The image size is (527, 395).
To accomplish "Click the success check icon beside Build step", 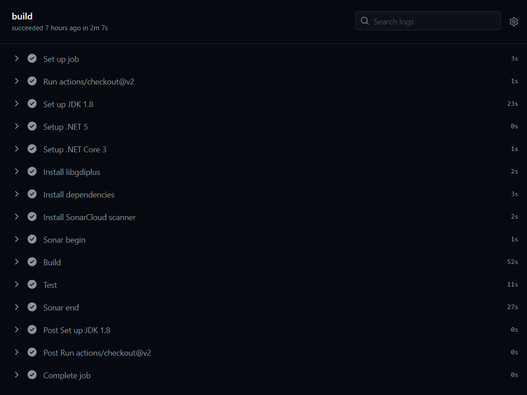I will coord(32,262).
